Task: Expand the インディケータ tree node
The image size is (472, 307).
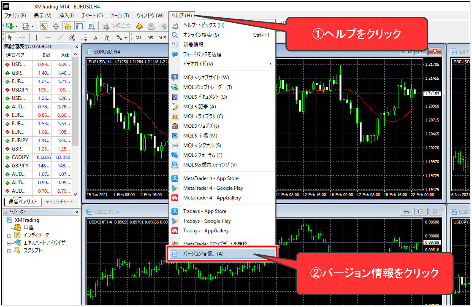Action: [9, 235]
